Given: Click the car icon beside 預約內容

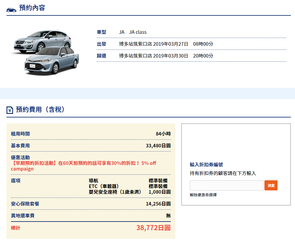Looking at the screenshot, I should click(x=11, y=10).
